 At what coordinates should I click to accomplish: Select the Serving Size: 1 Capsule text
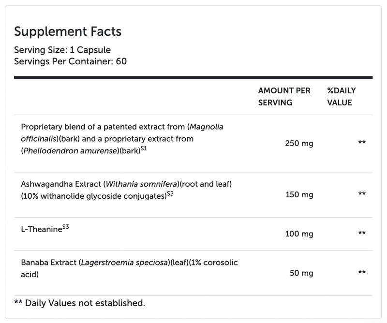click(x=62, y=50)
